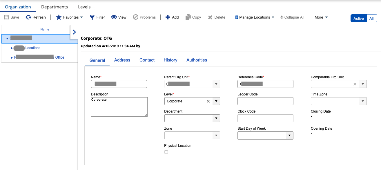Open the Level dropdown arrow
Image resolution: width=381 pixels, height=170 pixels.
coord(216,101)
